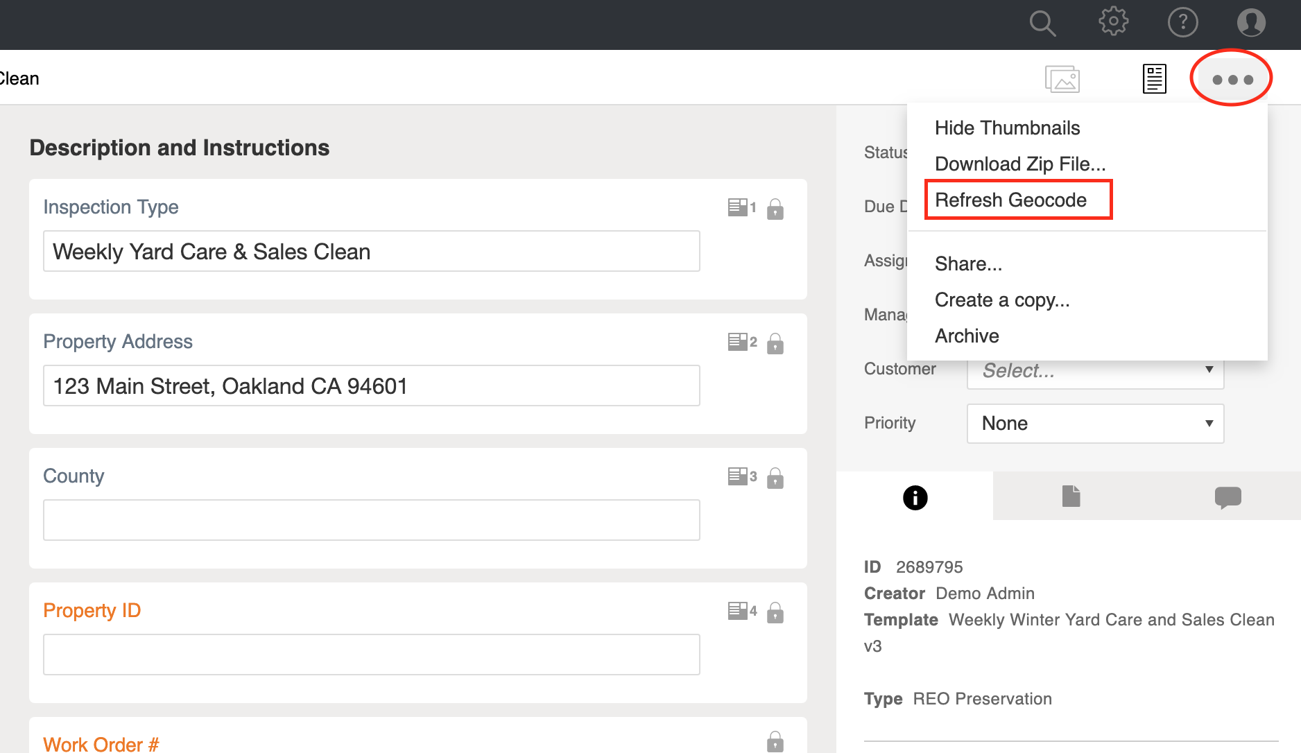This screenshot has height=753, width=1301.
Task: Open the comments speech bubble tab
Action: pyautogui.click(x=1227, y=497)
